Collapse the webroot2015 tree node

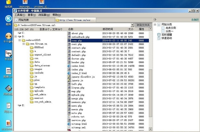click(20, 40)
